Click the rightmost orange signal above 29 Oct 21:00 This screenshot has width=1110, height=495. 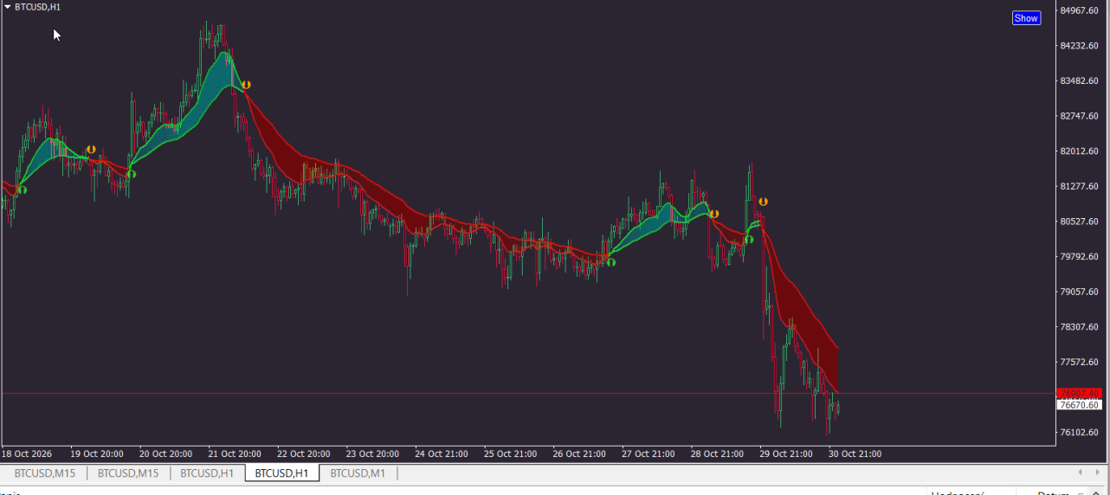pyautogui.click(x=763, y=202)
